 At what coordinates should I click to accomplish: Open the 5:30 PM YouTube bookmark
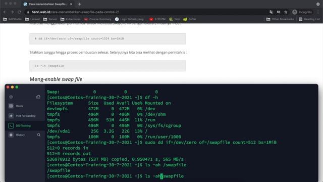pos(157,19)
